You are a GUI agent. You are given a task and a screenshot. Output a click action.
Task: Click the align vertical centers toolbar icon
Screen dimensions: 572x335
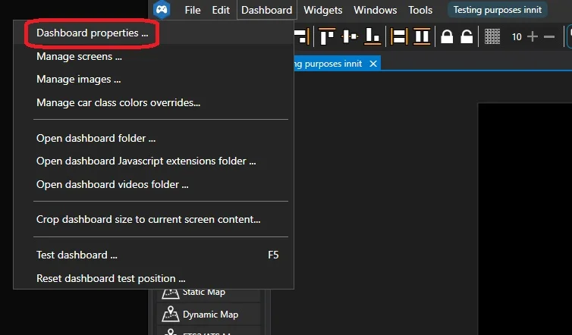[x=350, y=36]
